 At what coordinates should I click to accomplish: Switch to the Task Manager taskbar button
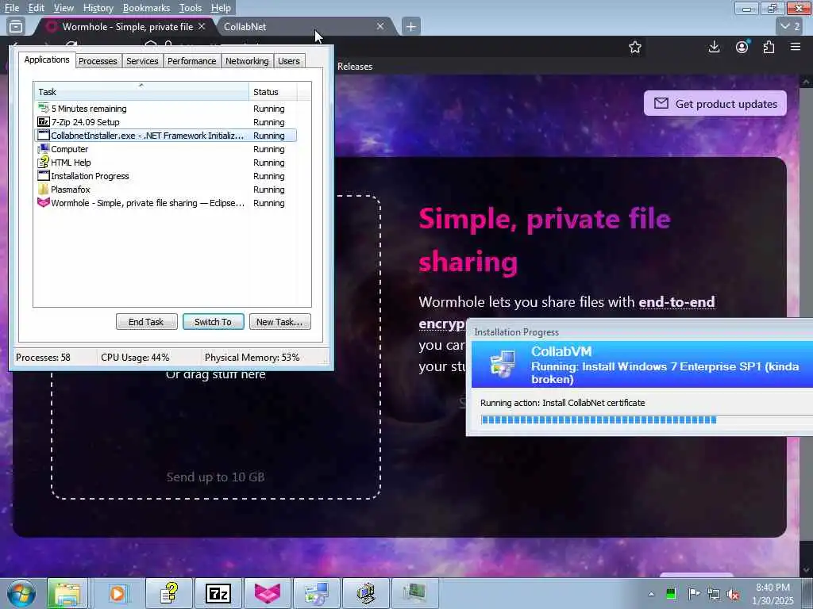(414, 593)
